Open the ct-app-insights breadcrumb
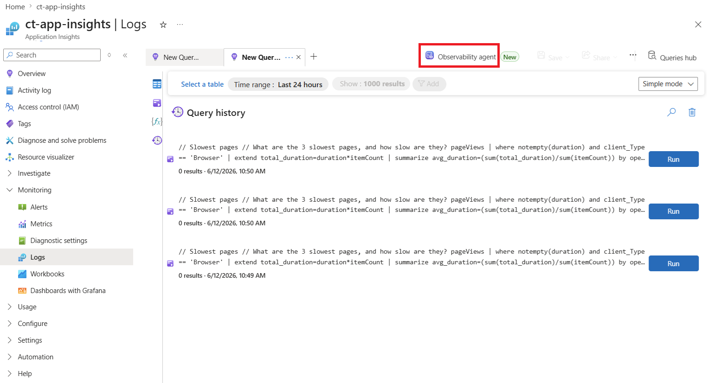Screen dimensions: 715x383 tap(61, 7)
